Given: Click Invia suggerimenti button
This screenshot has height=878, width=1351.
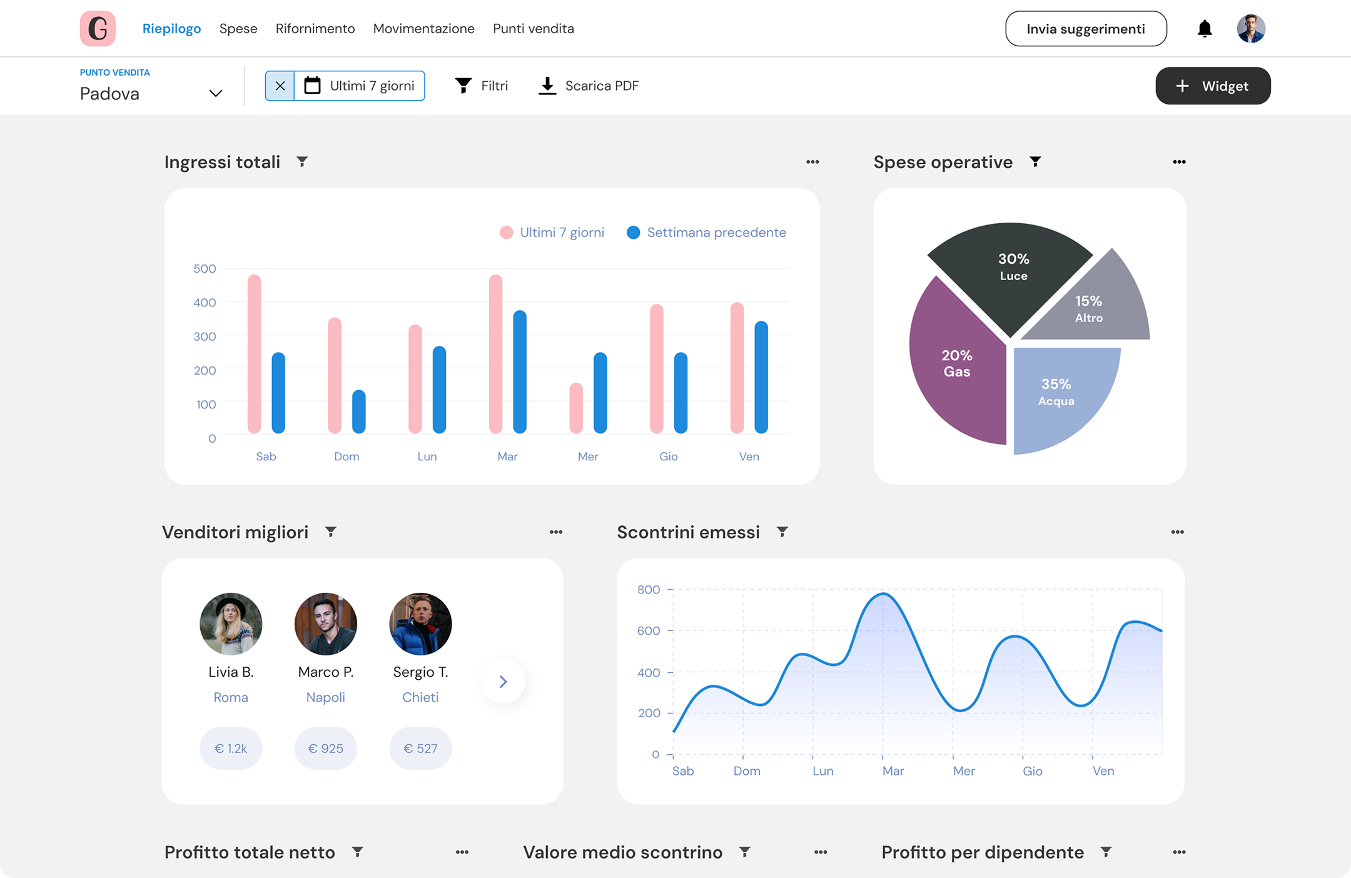Looking at the screenshot, I should coord(1086,29).
